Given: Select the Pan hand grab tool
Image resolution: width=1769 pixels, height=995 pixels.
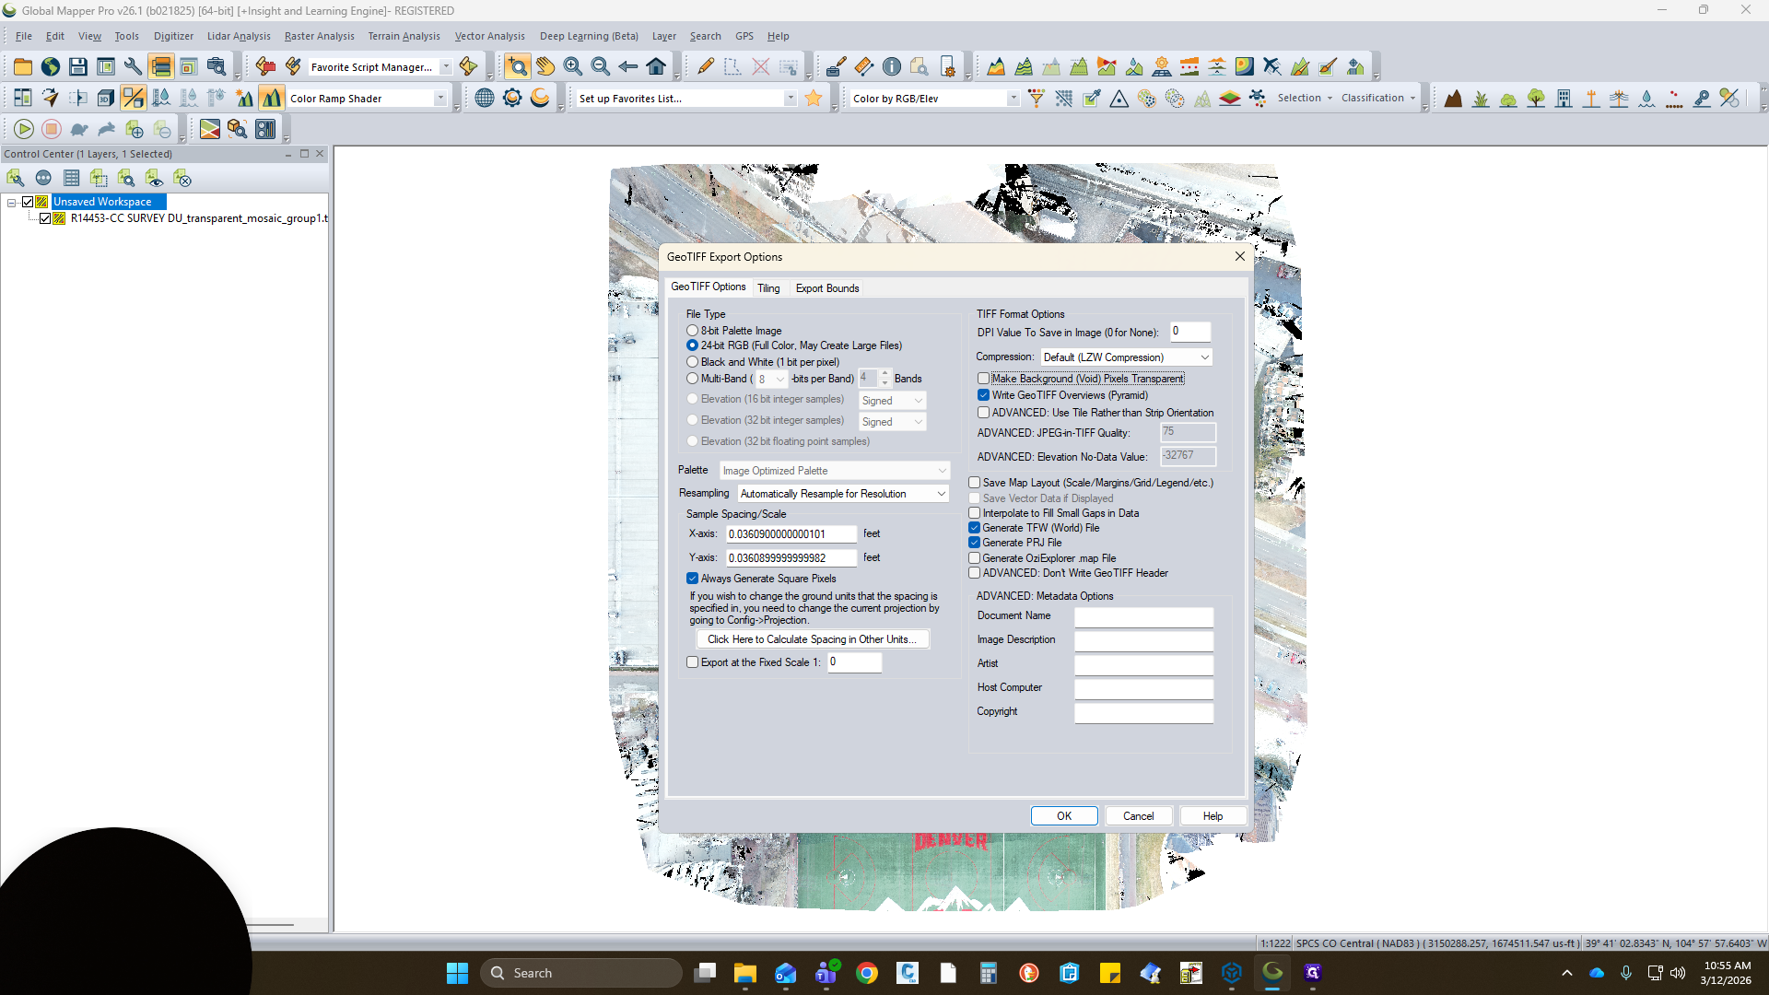Looking at the screenshot, I should 545,66.
